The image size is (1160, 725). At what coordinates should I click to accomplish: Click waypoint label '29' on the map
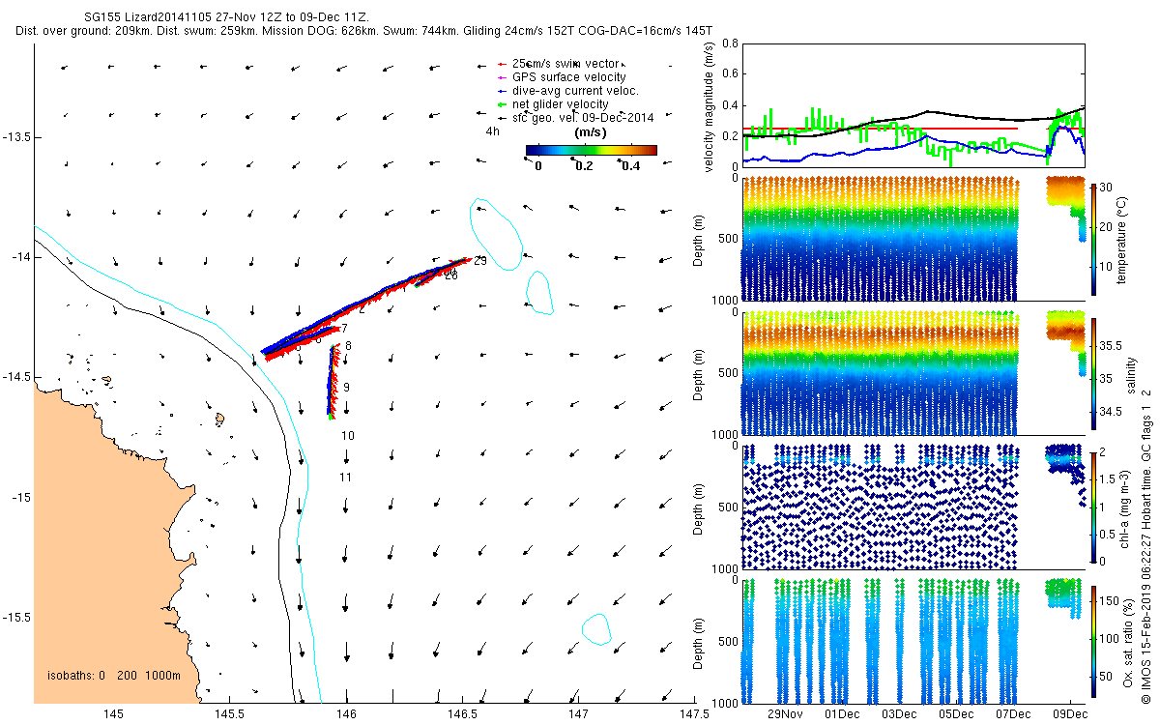[x=480, y=261]
